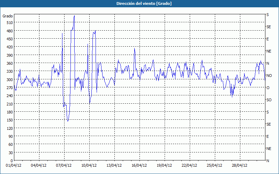The width and height of the screenshot is (279, 174).
Task: Click the 13/04/12 date label
Action: 114,166
